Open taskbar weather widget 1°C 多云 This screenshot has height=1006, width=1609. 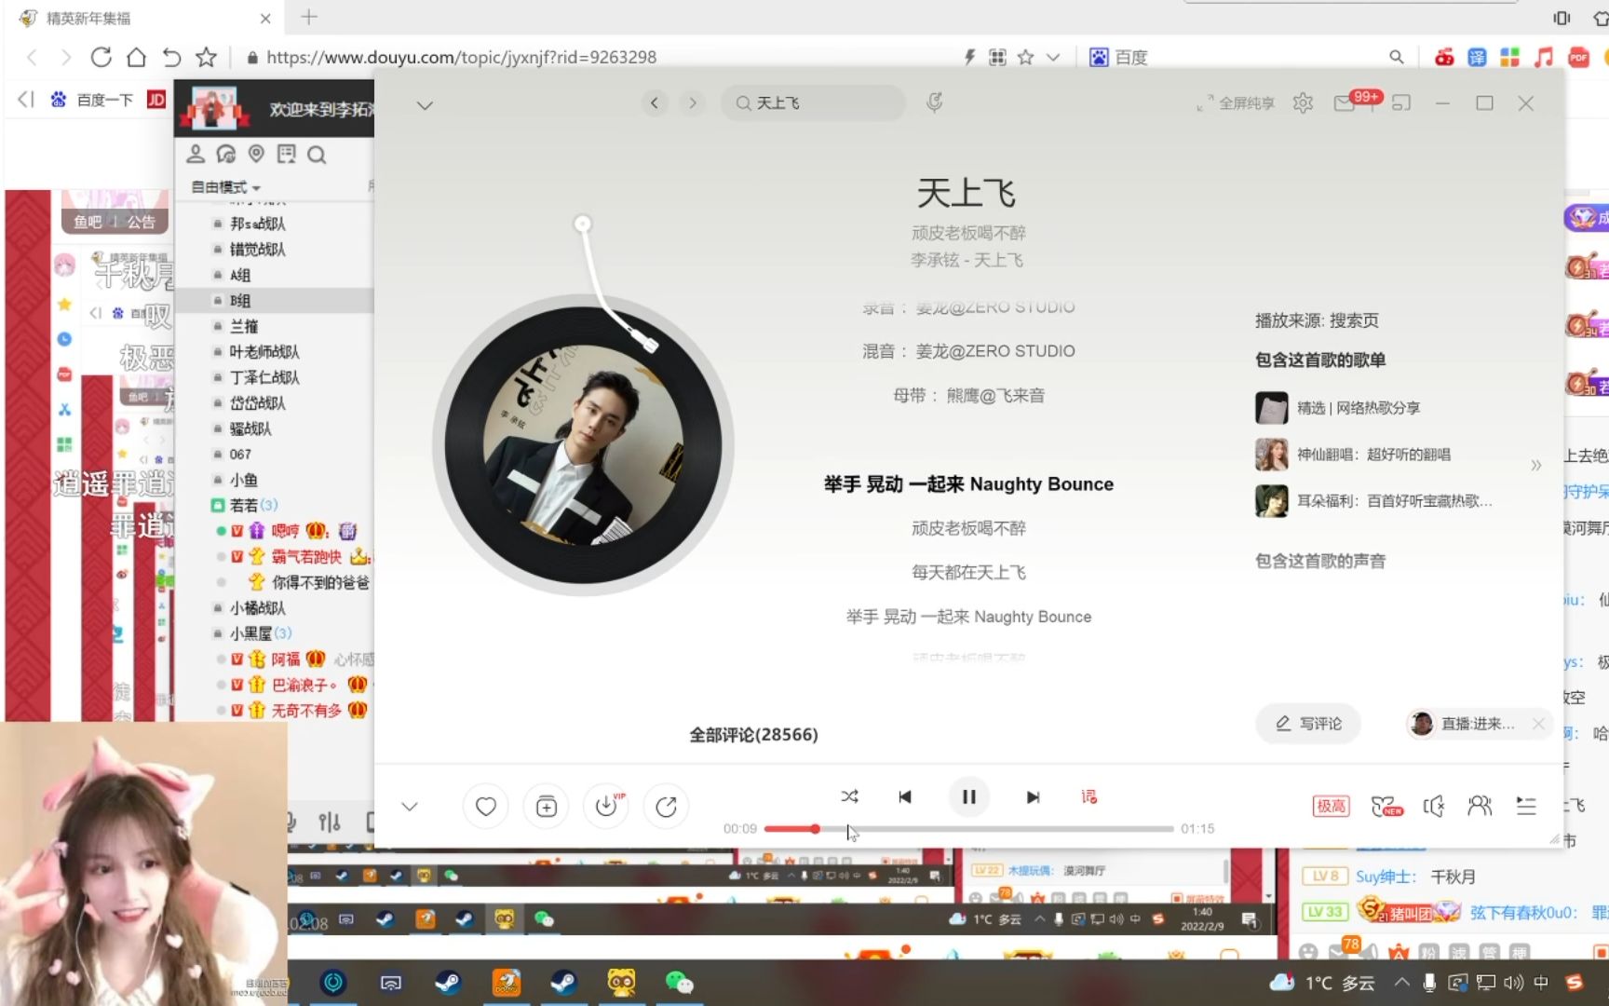1322,982
